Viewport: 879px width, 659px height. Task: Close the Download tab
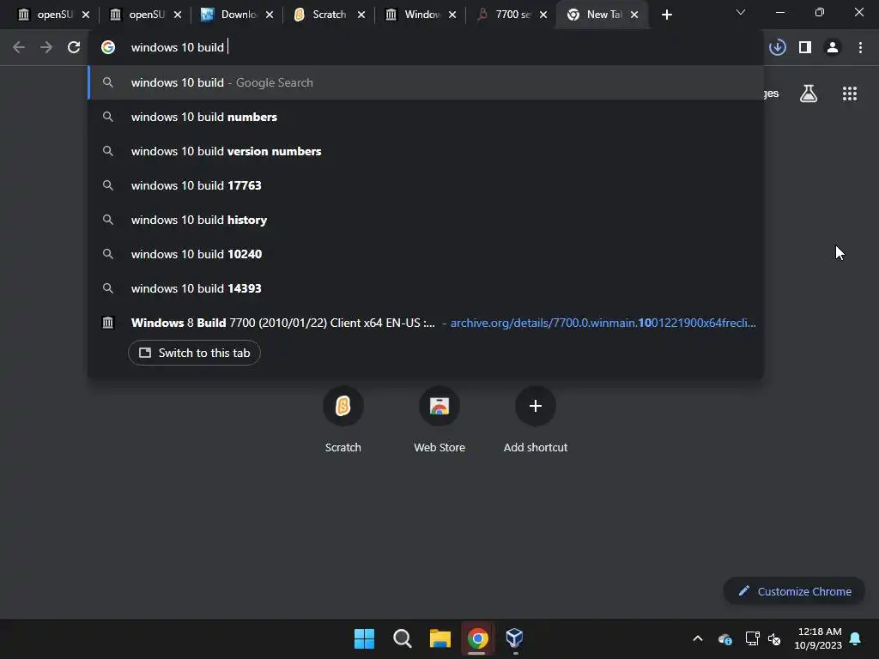269,15
